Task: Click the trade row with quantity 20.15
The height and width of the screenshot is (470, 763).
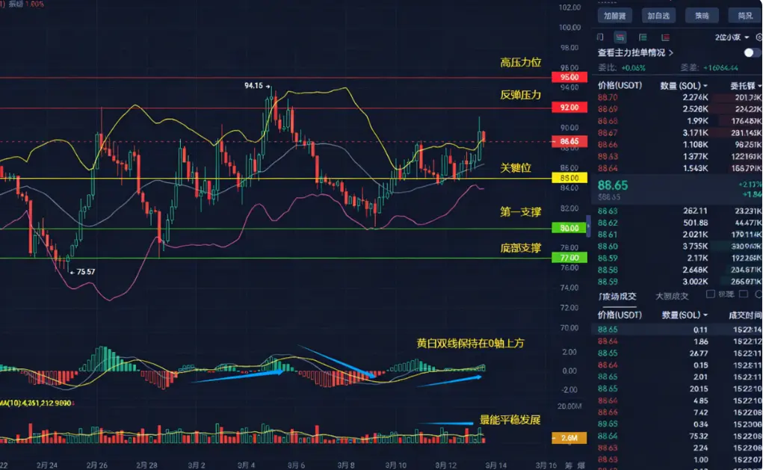Action: click(677, 389)
